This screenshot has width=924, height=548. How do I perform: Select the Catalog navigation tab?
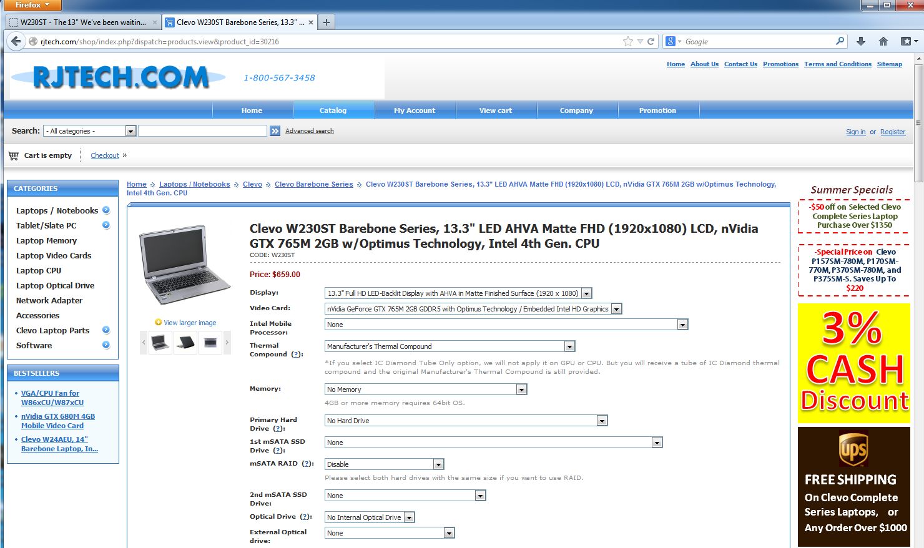[x=333, y=110]
